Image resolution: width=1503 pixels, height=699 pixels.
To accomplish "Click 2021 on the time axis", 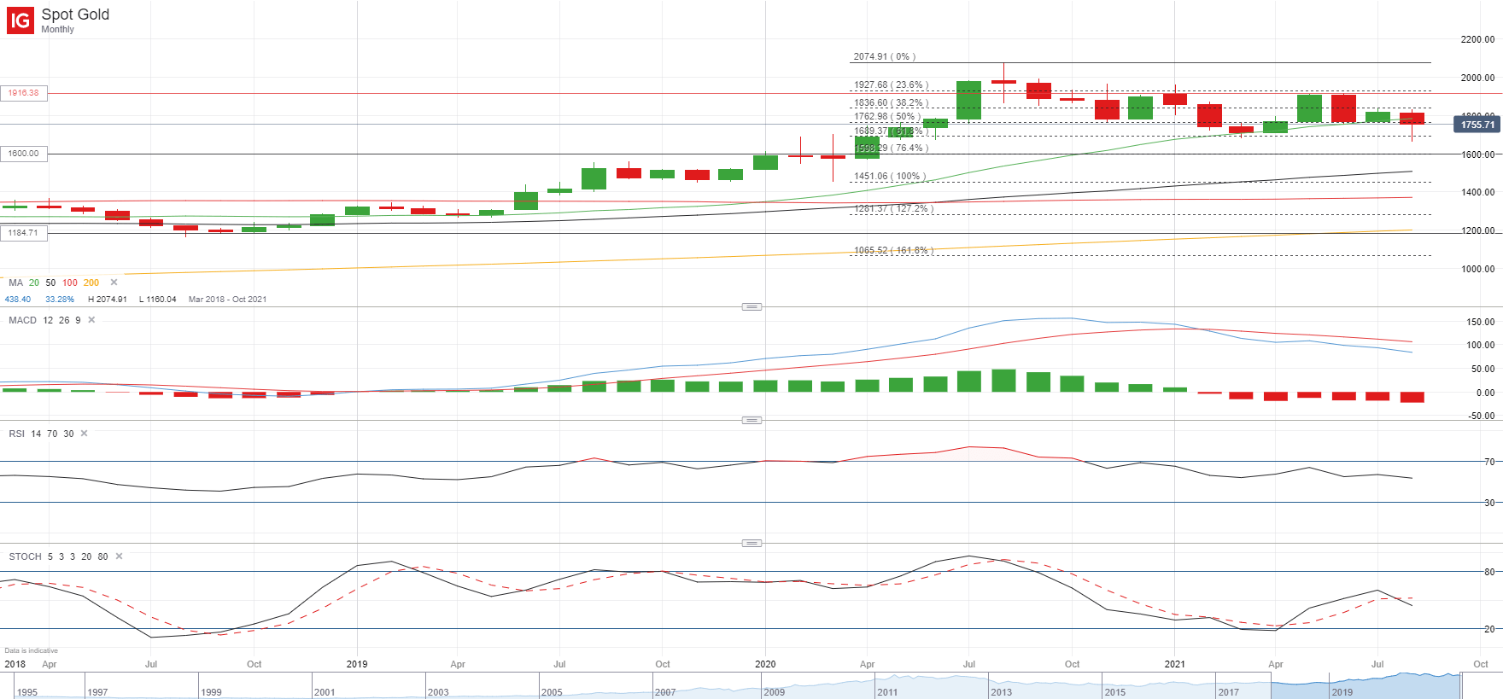I will coord(1175,664).
